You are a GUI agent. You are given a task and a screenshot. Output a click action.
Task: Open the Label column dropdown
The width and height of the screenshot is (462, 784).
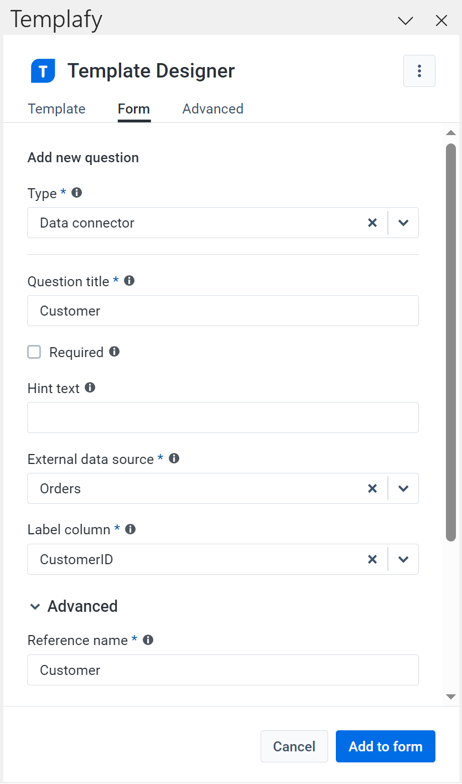[403, 559]
